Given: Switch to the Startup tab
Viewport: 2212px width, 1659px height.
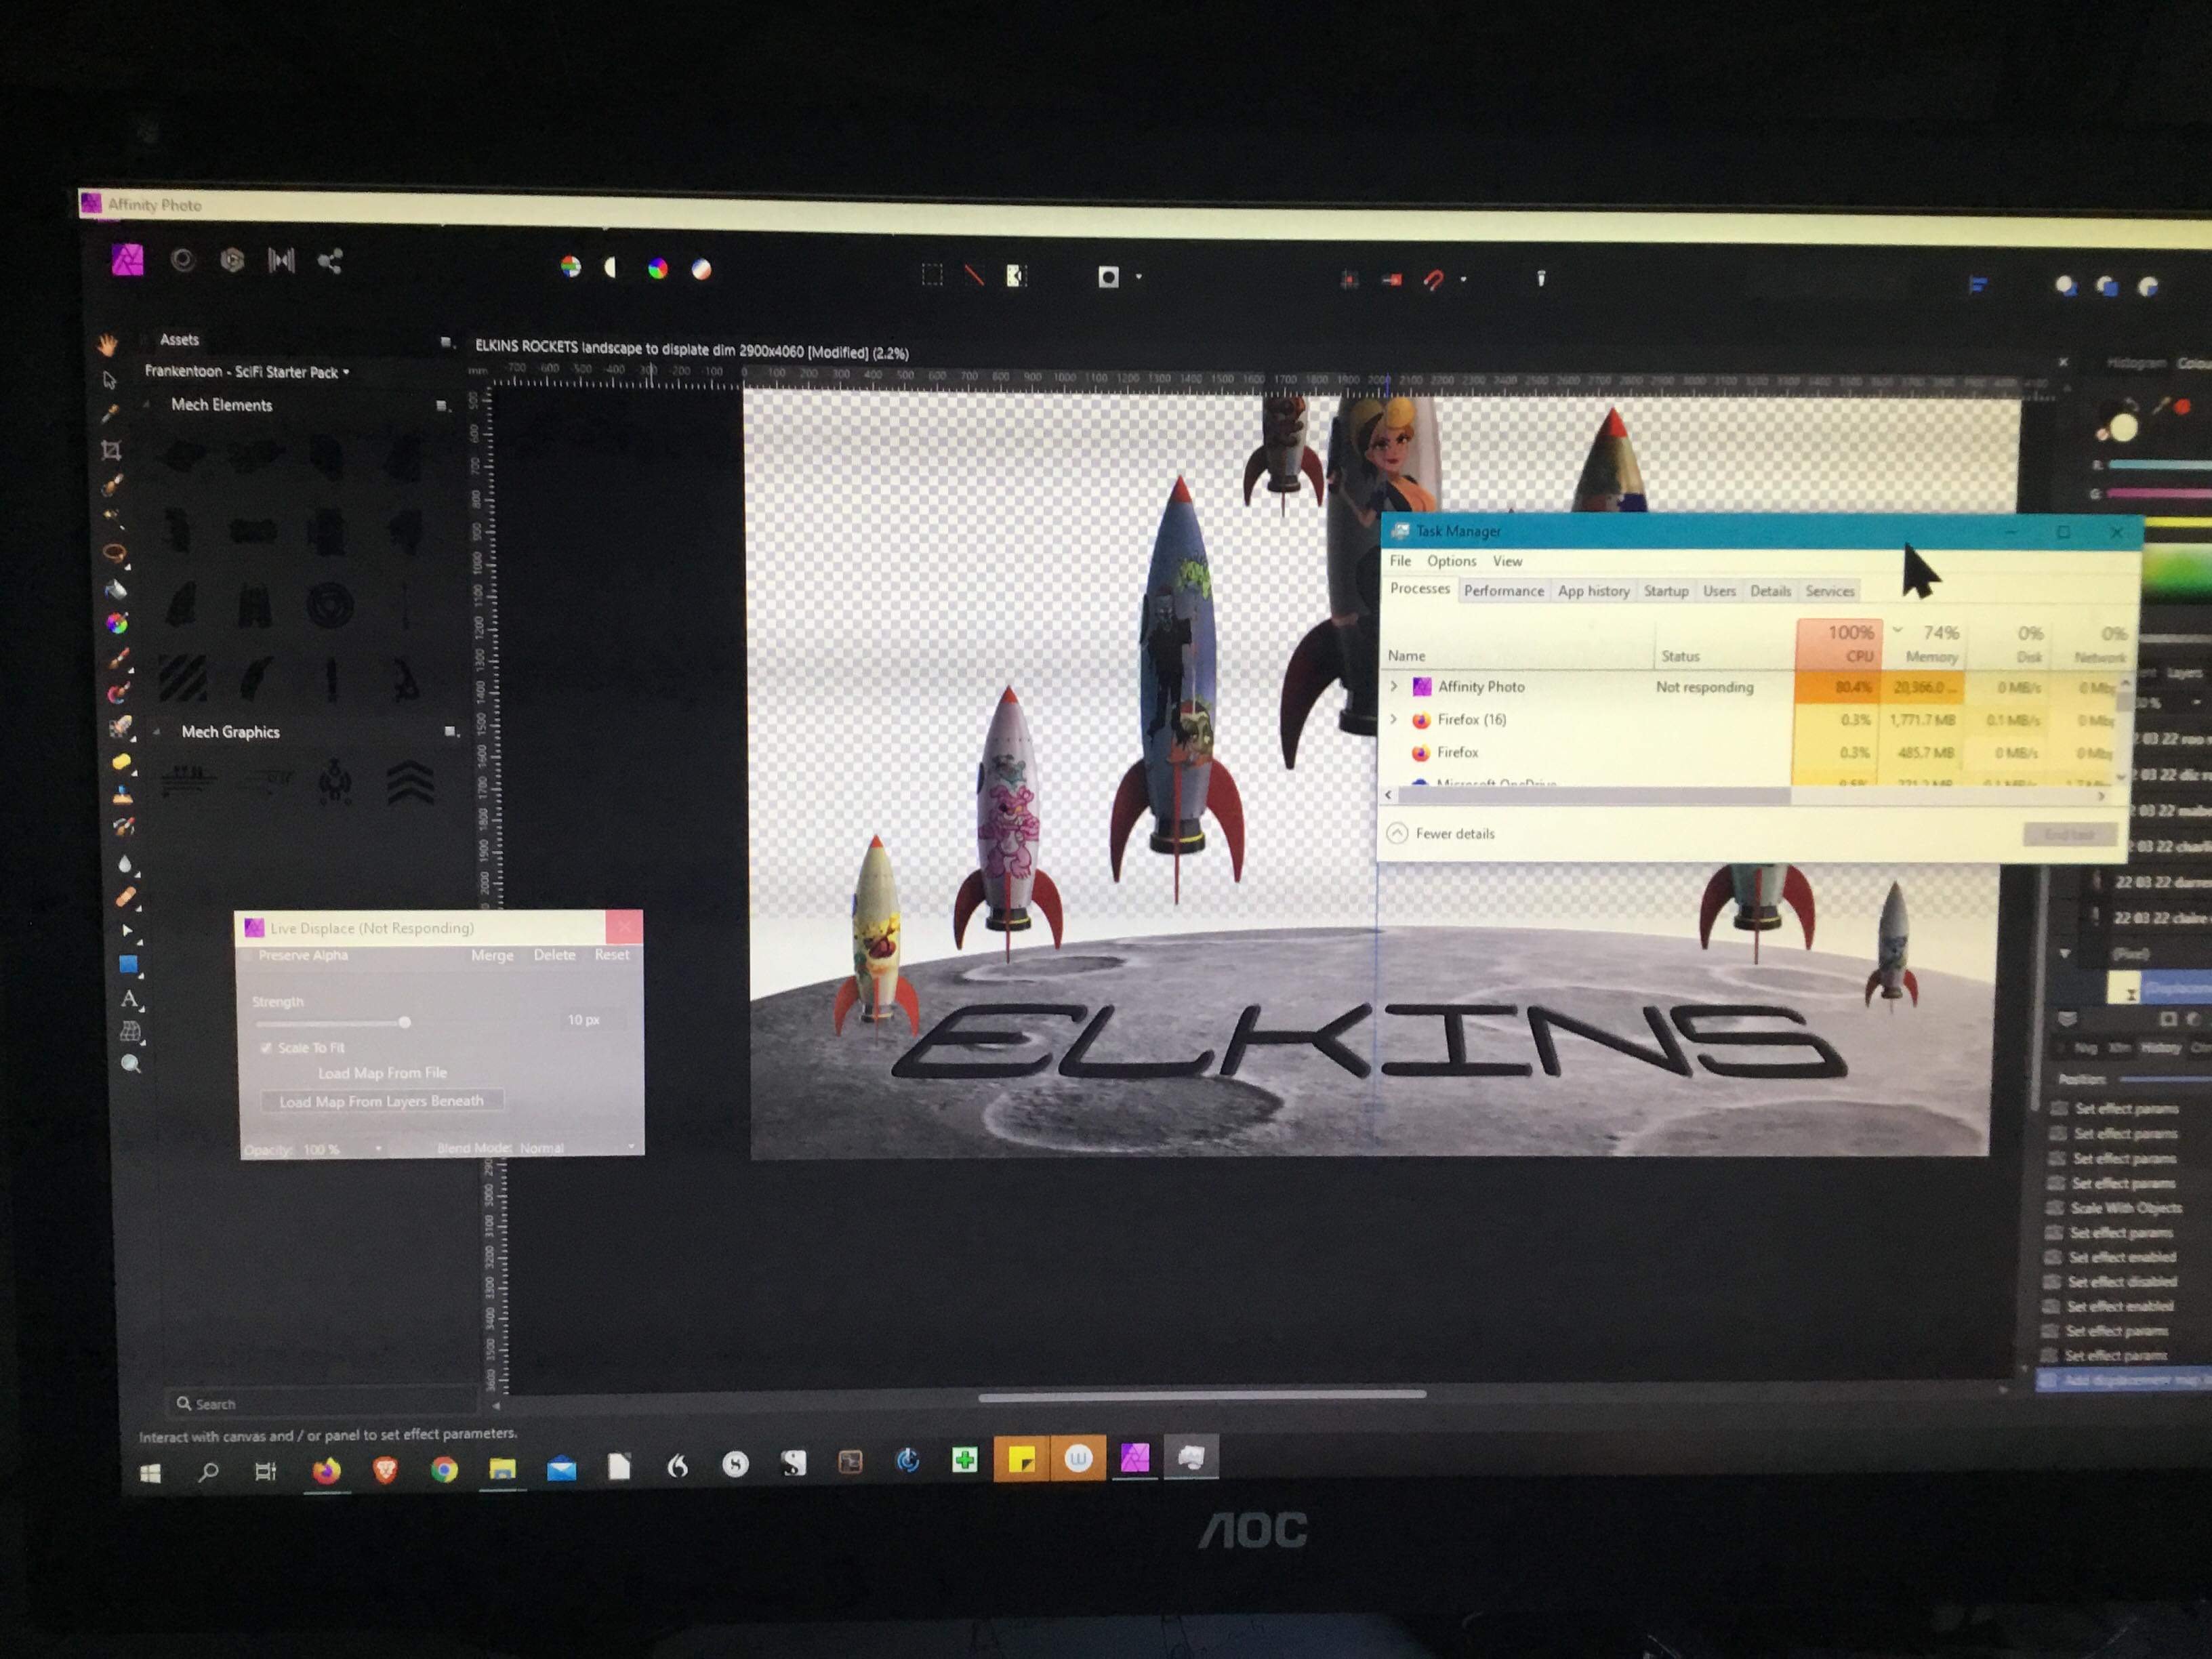Looking at the screenshot, I should coord(1665,591).
